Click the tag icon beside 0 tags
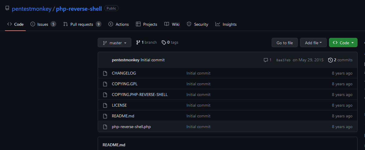Image resolution: width=365 pixels, height=150 pixels. [x=164, y=42]
